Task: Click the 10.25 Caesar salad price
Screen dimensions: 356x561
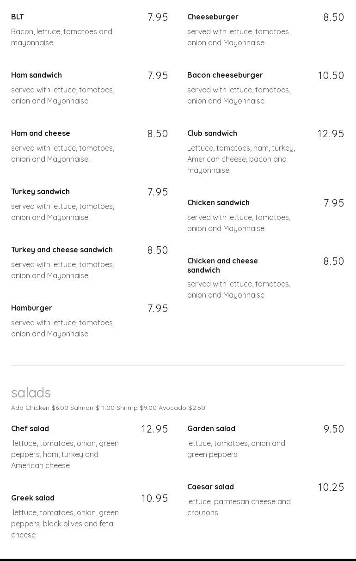Action: tap(331, 488)
